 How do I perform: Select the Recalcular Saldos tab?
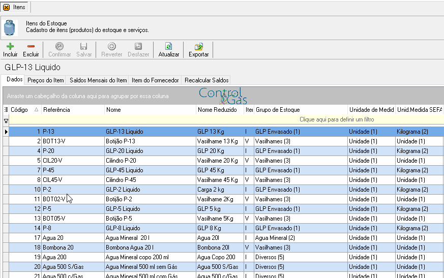coord(206,80)
